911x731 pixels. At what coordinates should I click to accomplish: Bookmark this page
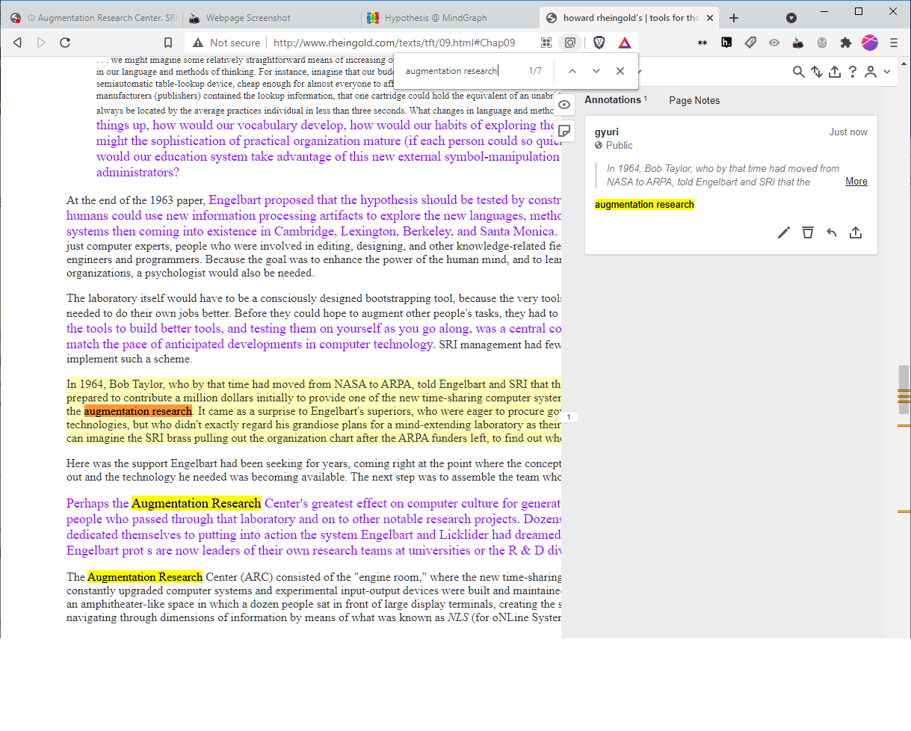pyautogui.click(x=167, y=43)
